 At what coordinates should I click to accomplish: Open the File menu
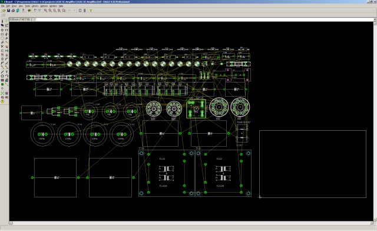(x=3, y=6)
